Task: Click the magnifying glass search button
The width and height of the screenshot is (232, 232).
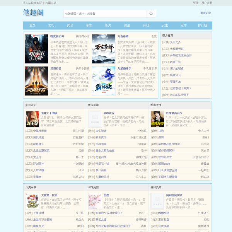Action: point(151,14)
